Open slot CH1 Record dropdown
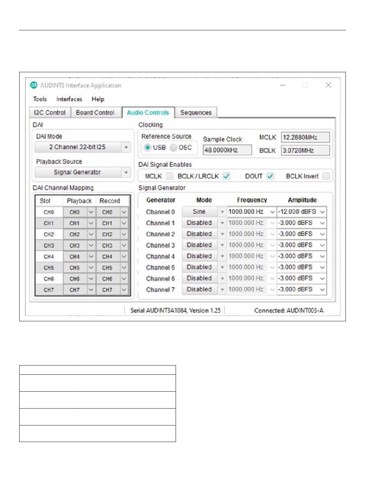The width and height of the screenshot is (365, 482). 124,223
